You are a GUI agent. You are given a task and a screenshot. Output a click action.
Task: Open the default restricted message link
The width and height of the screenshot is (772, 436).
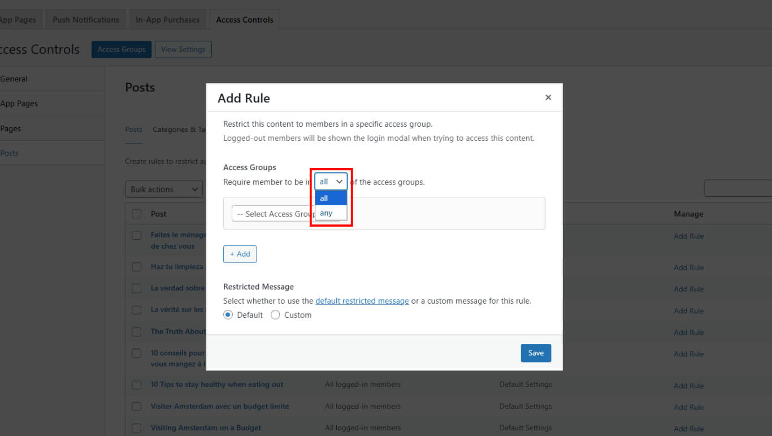point(362,301)
